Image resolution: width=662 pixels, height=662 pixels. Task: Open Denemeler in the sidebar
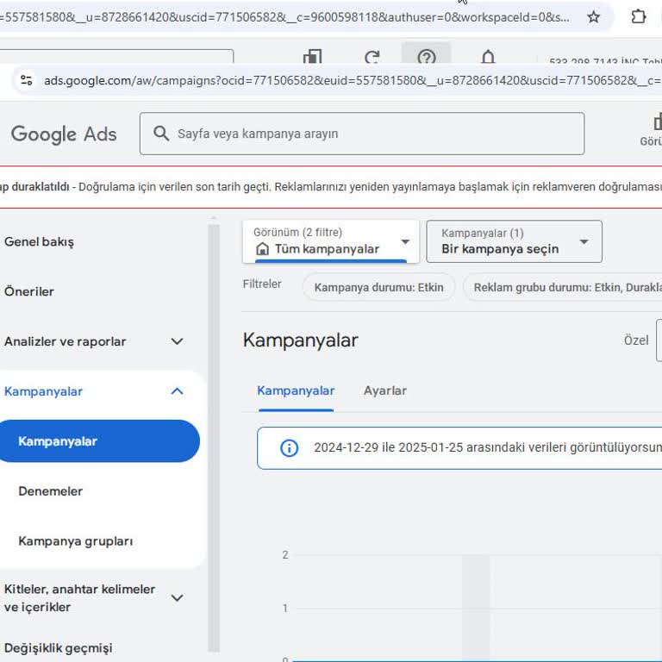pos(50,491)
